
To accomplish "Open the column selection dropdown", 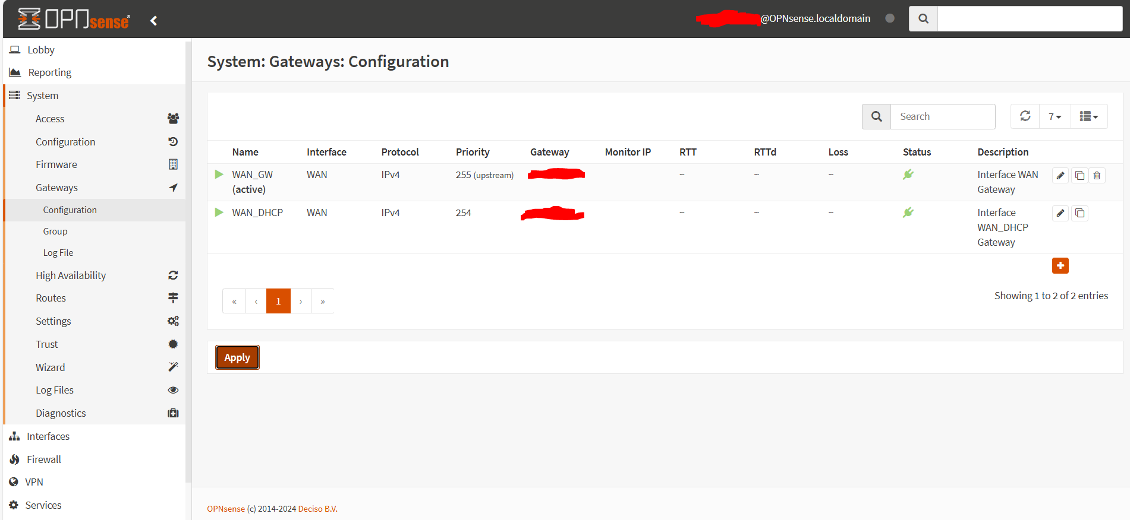I will click(x=1089, y=116).
